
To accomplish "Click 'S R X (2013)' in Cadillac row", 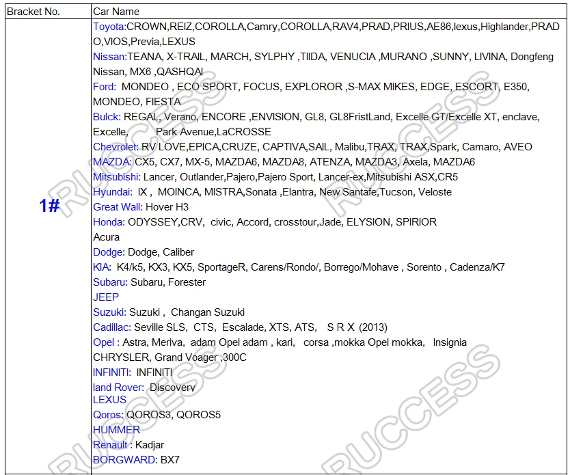I will point(357,327).
